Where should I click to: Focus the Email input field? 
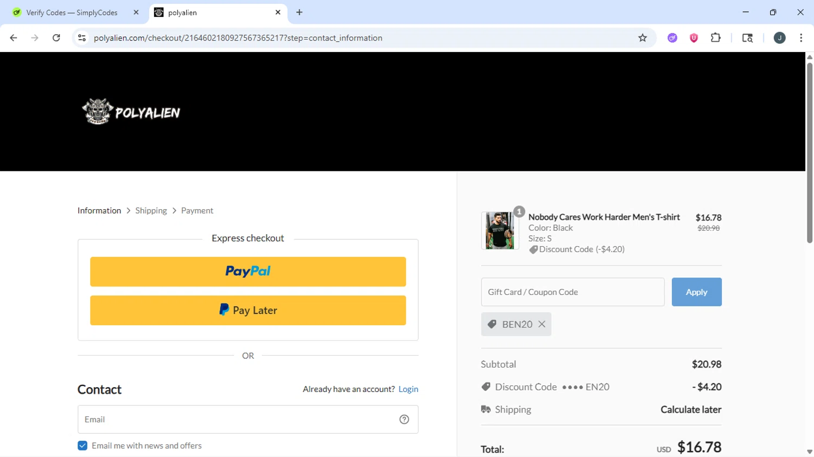248,419
